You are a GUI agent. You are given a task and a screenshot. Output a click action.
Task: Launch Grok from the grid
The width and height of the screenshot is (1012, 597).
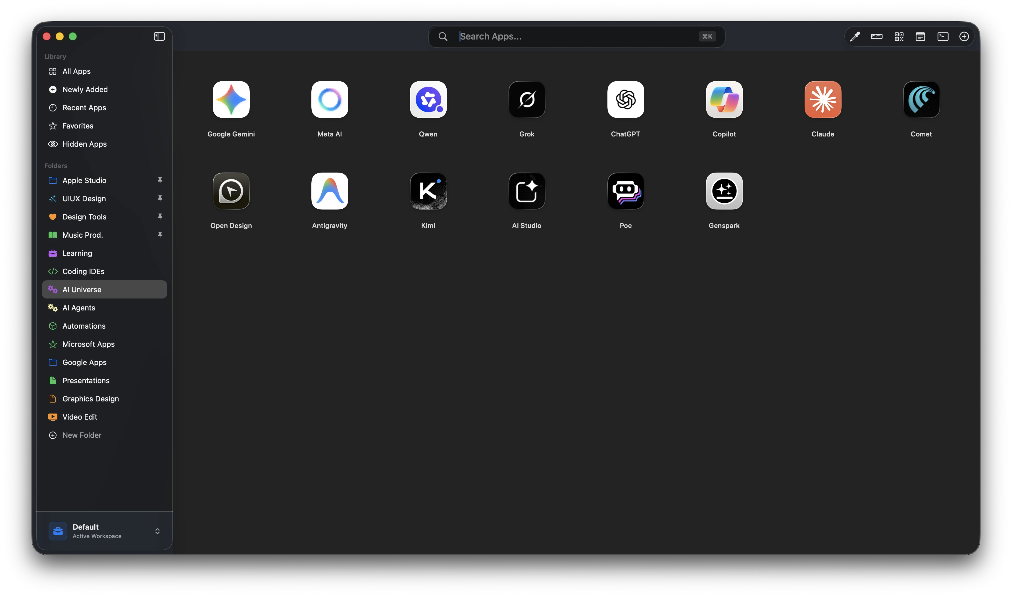point(527,100)
